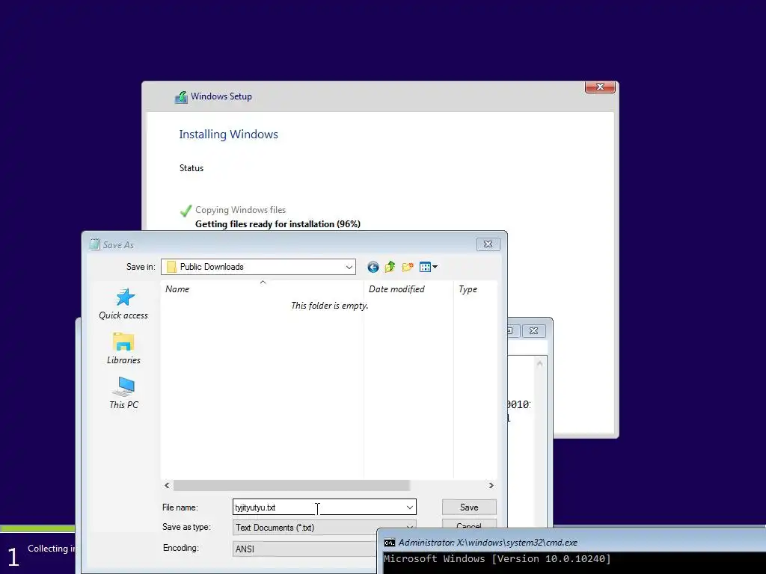Open the Encoding dropdown showing ANSI
766x574 pixels.
pyautogui.click(x=305, y=549)
